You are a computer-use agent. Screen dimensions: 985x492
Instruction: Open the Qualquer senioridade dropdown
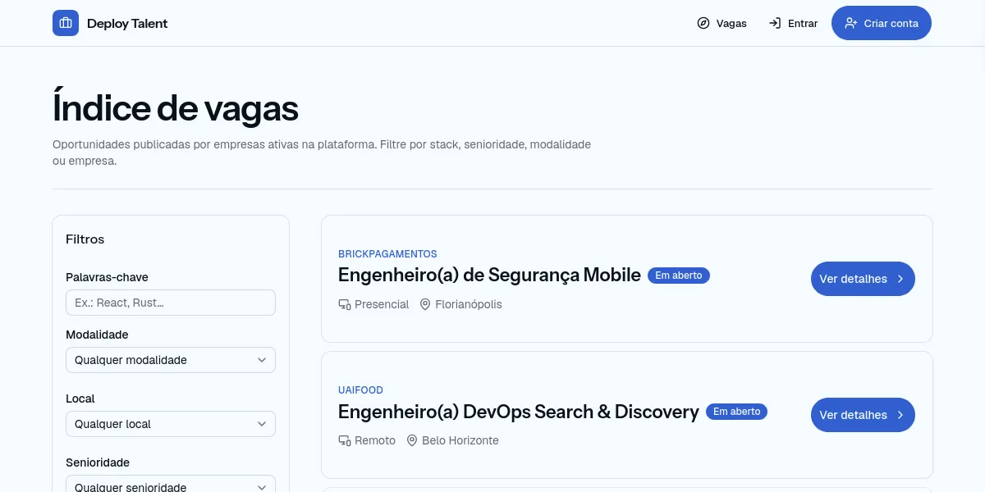(x=171, y=484)
